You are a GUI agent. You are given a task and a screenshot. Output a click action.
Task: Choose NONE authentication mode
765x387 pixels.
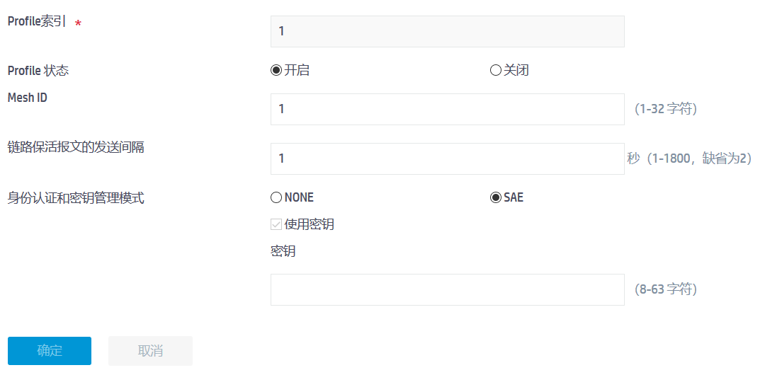[276, 197]
